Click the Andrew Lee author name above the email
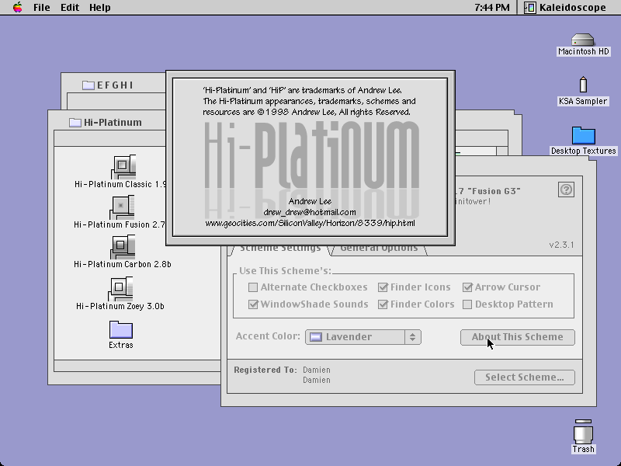 (310, 201)
